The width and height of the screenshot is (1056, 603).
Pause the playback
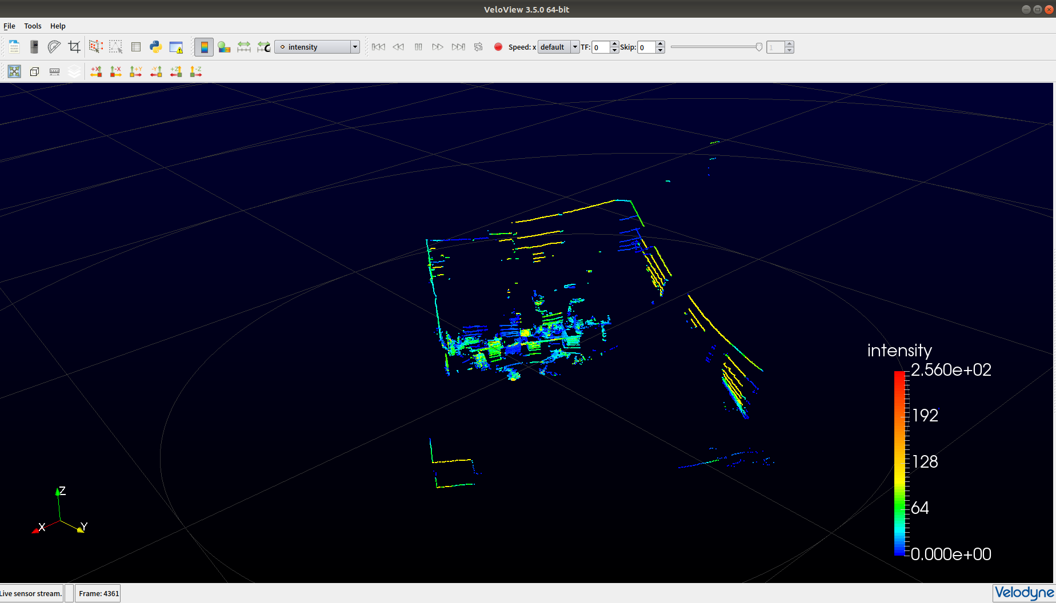click(418, 47)
